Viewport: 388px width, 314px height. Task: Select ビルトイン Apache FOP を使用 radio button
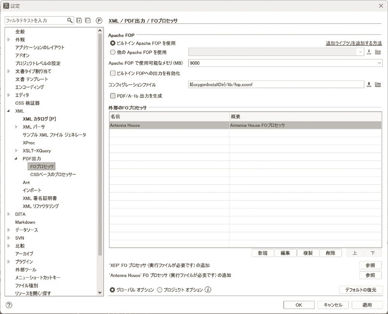pyautogui.click(x=113, y=43)
